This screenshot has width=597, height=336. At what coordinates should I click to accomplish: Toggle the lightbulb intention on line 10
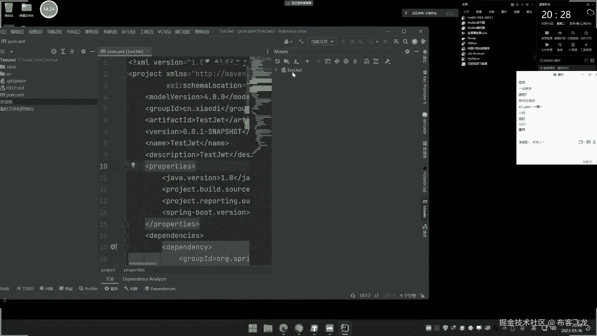(x=133, y=165)
